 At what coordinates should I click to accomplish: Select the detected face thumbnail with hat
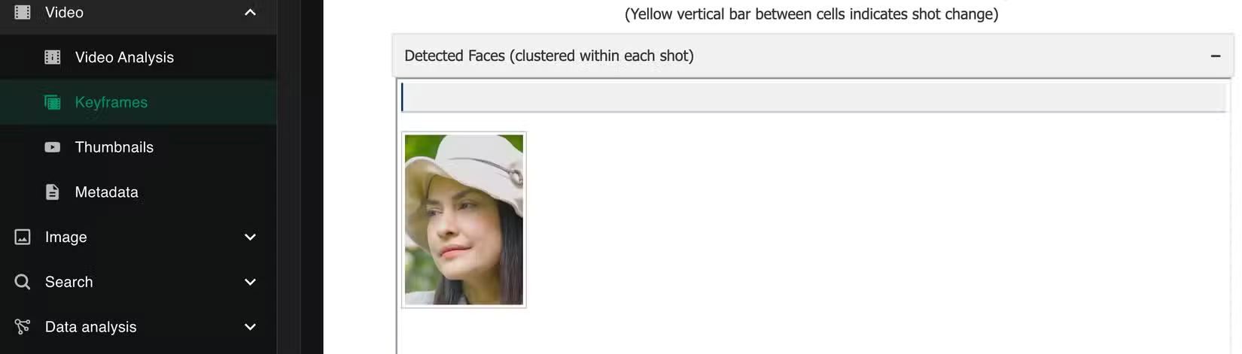[464, 219]
